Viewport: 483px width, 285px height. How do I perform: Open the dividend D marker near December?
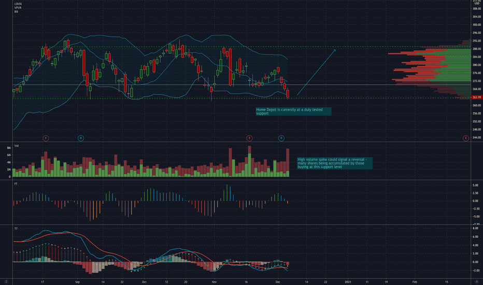[281, 138]
